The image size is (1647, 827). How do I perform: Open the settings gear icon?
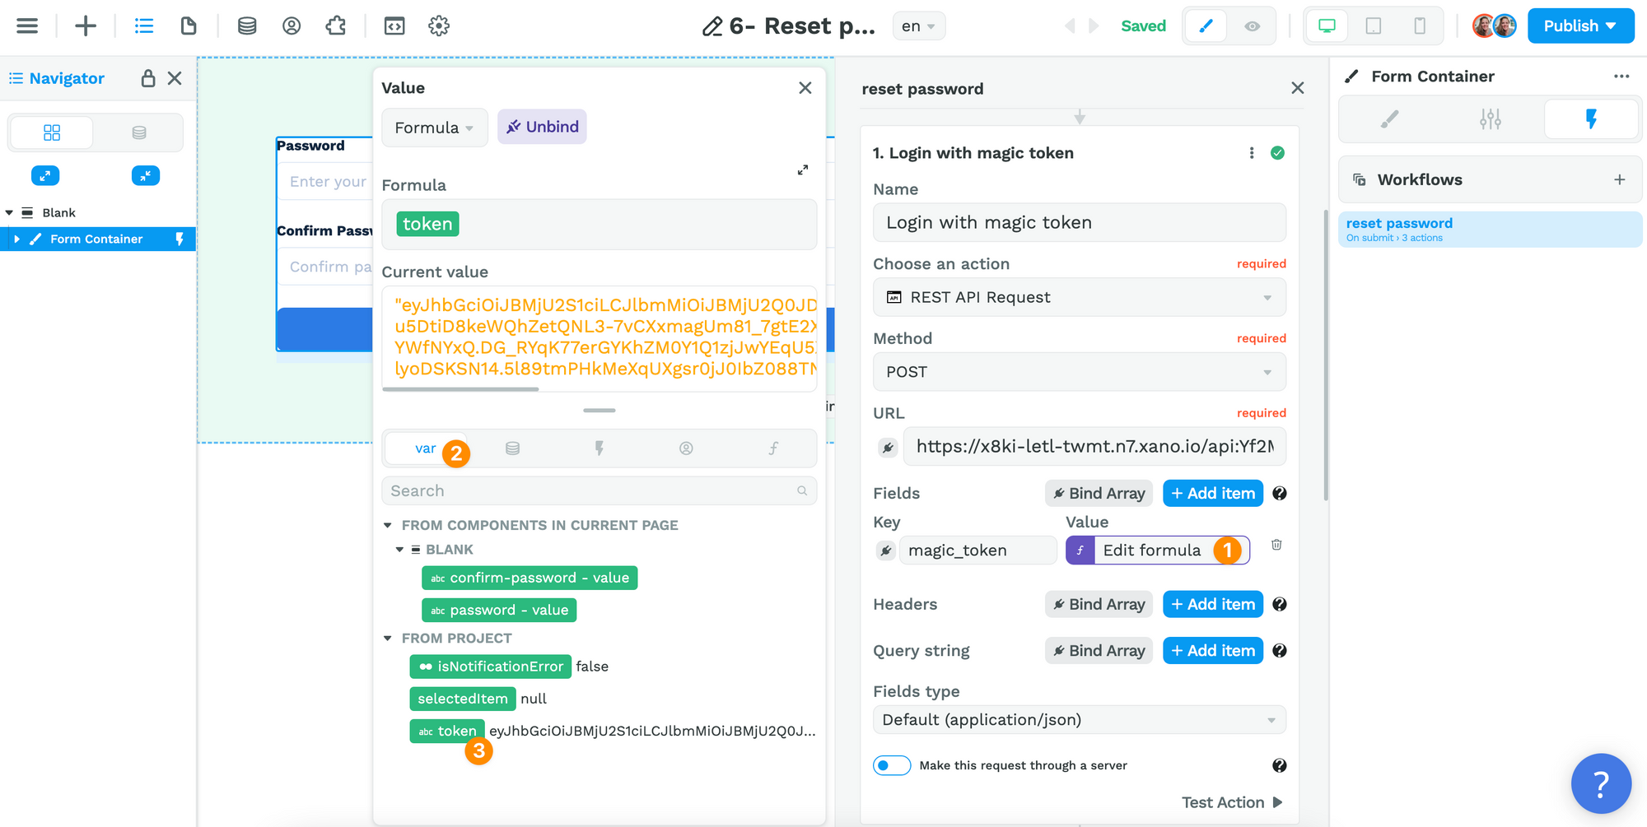pos(439,26)
